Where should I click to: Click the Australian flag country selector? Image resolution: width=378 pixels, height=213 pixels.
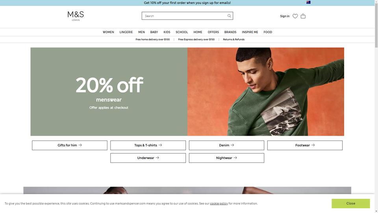tap(308, 2)
